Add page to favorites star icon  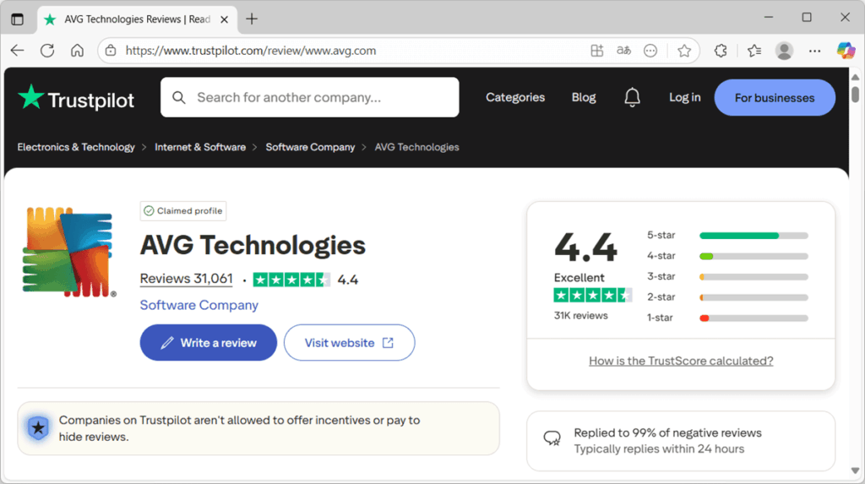[x=684, y=51]
